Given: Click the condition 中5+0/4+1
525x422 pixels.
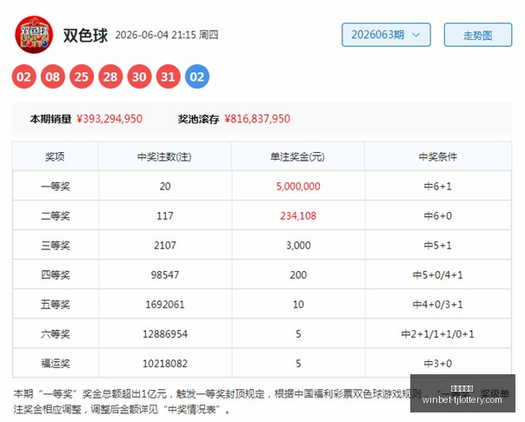Looking at the screenshot, I should 438,275.
